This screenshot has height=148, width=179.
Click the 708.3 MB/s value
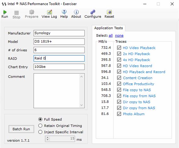(106, 96)
